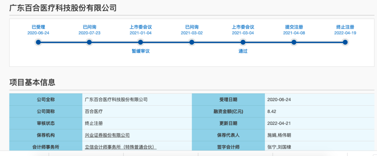Click the 百合医疗 value cell
The image size is (377, 156).
tap(137, 112)
